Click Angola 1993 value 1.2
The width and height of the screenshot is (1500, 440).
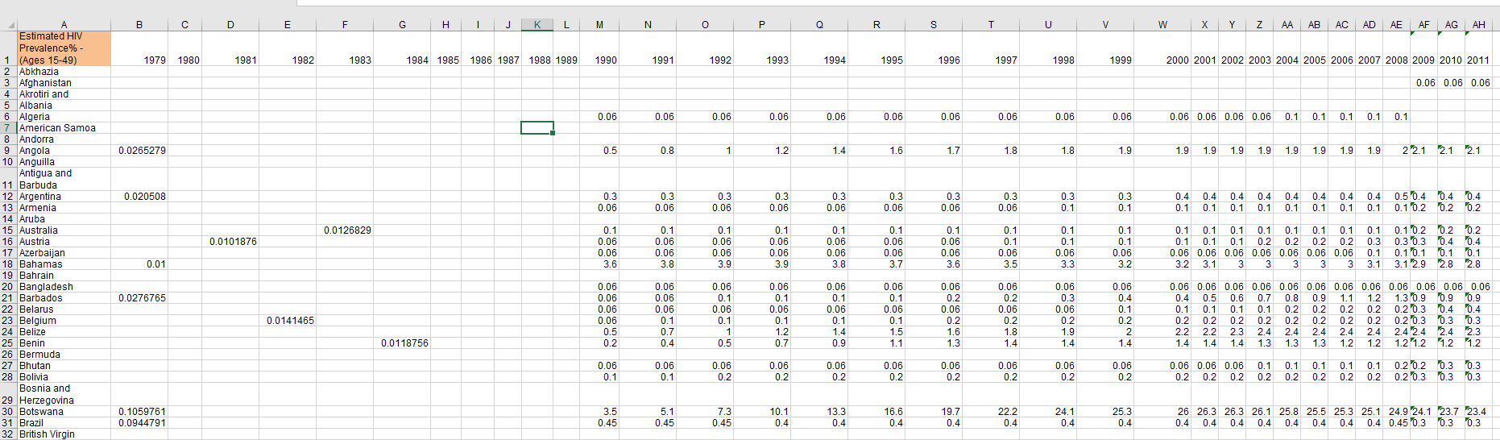(x=762, y=151)
